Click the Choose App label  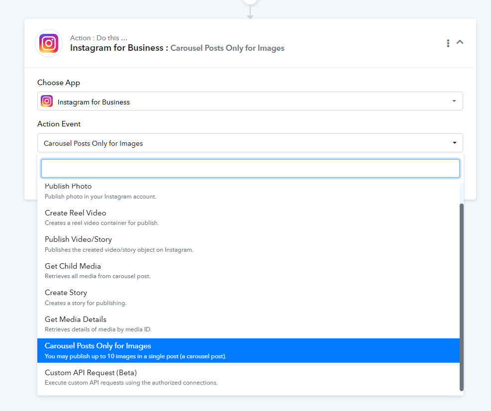59,83
